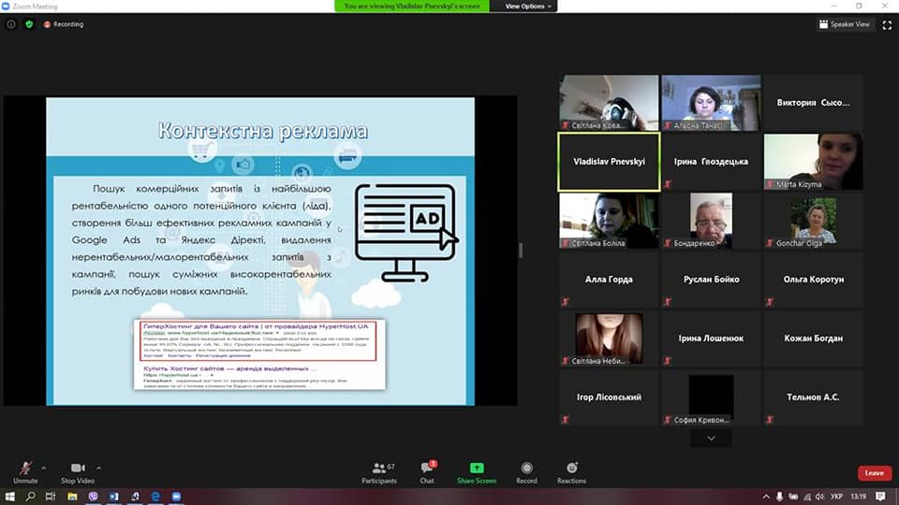Click the green encryption shield icon

[x=29, y=24]
